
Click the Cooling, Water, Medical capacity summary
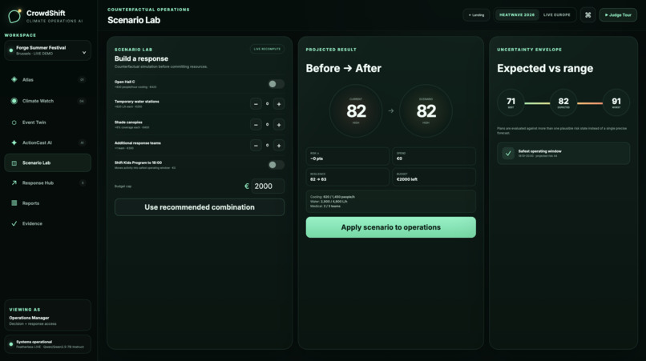[390, 201]
